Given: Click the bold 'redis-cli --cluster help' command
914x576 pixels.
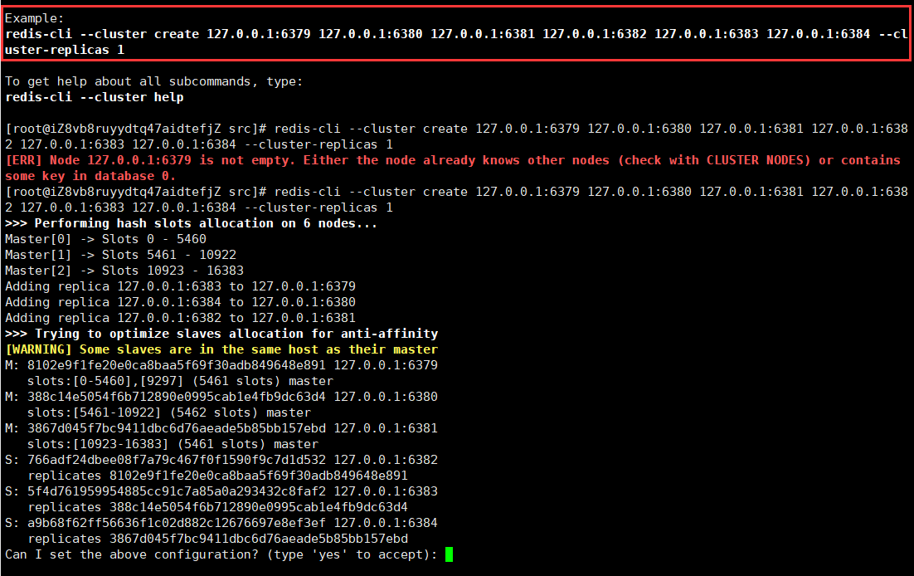Looking at the screenshot, I should point(95,97).
